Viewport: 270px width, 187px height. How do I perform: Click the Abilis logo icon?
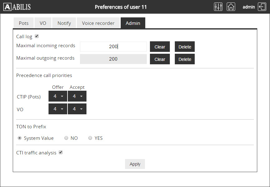[7, 7]
